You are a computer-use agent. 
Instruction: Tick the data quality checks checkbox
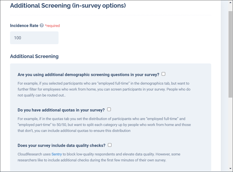pyautogui.click(x=109, y=145)
